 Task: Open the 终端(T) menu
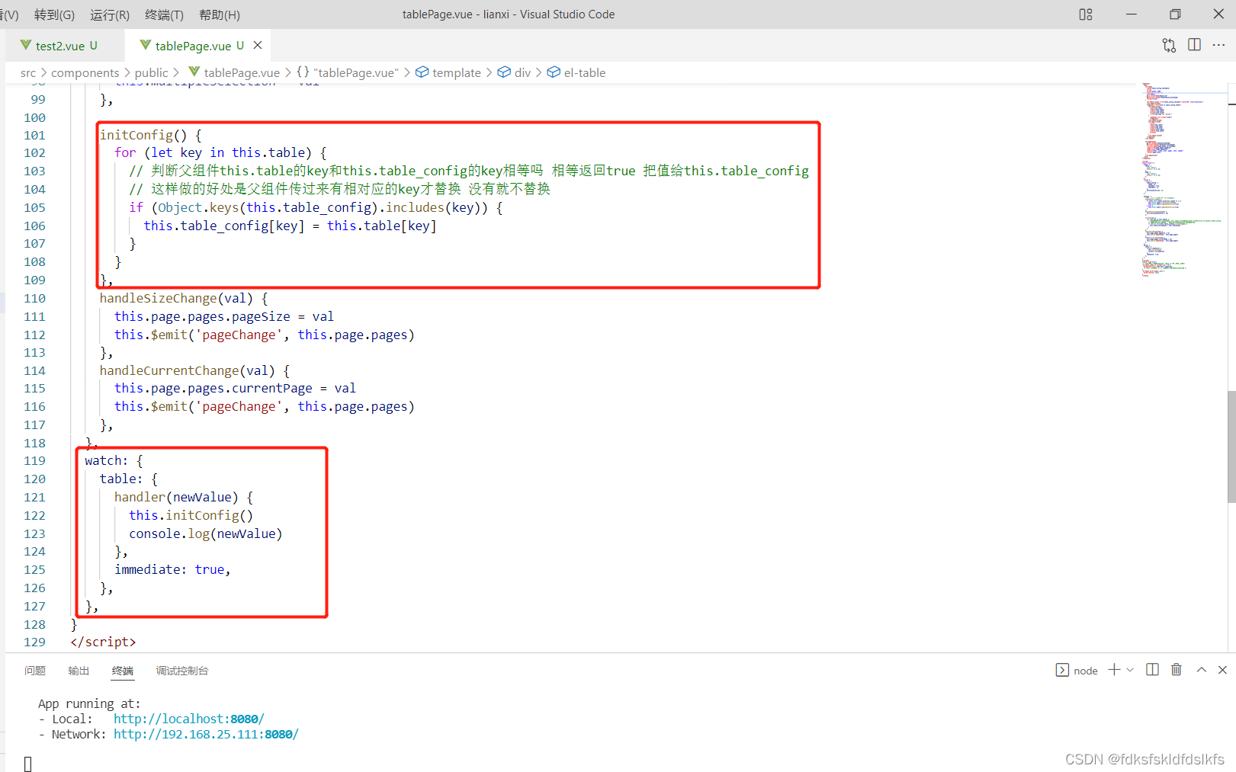tap(164, 14)
